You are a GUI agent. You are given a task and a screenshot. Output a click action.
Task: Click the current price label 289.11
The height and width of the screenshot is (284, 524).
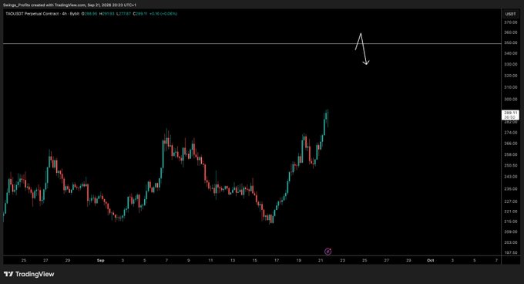pos(511,113)
